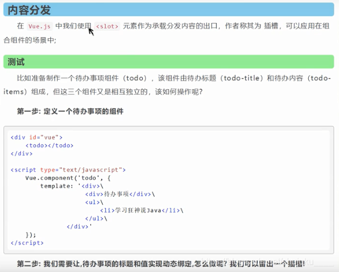Select the Vue.js inline code tag
This screenshot has width=339, height=272.
coord(40,26)
